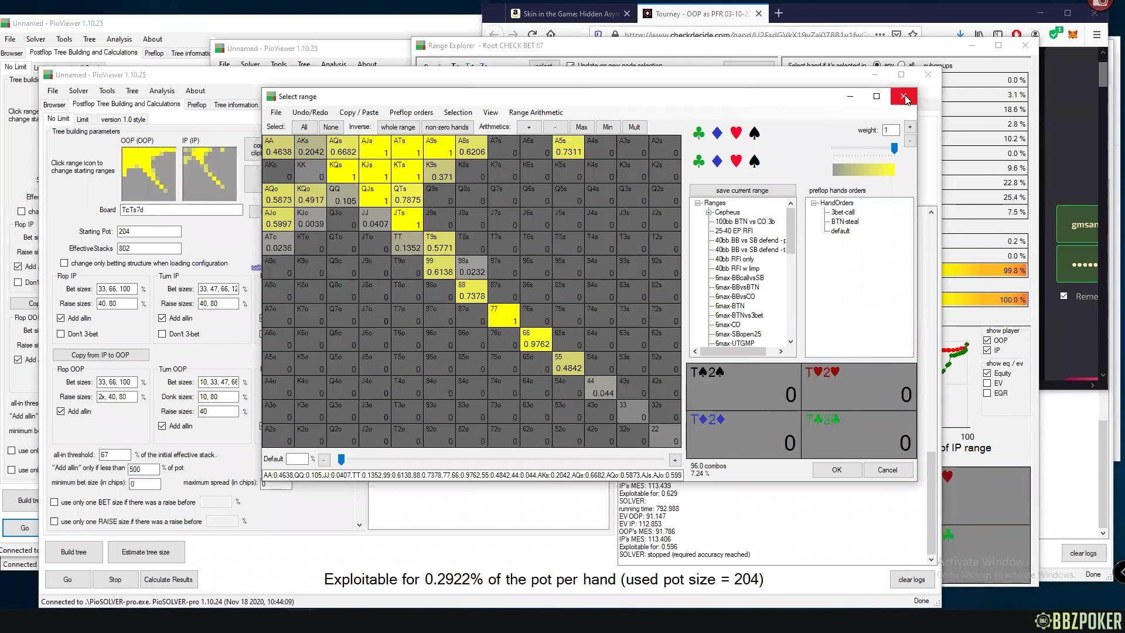Click the bottom-row black spade suit icon

point(755,161)
